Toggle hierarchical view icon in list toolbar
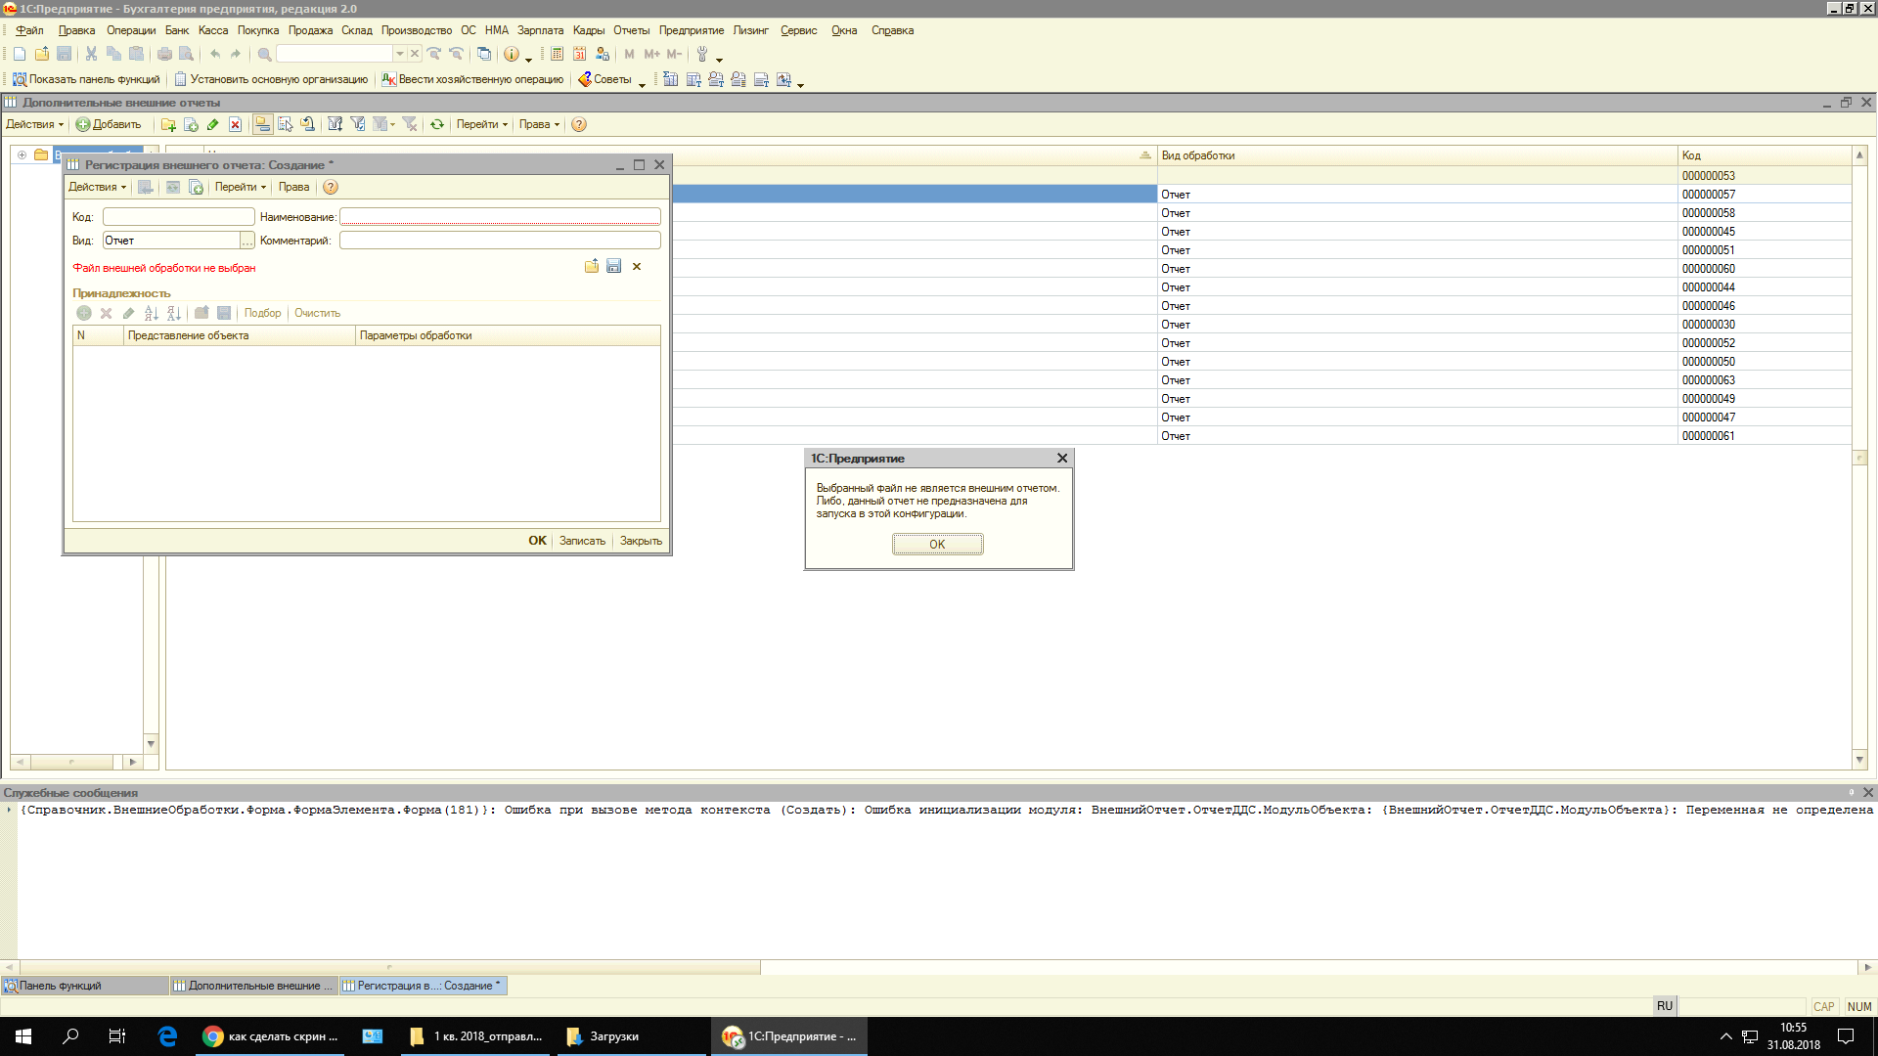 click(262, 124)
